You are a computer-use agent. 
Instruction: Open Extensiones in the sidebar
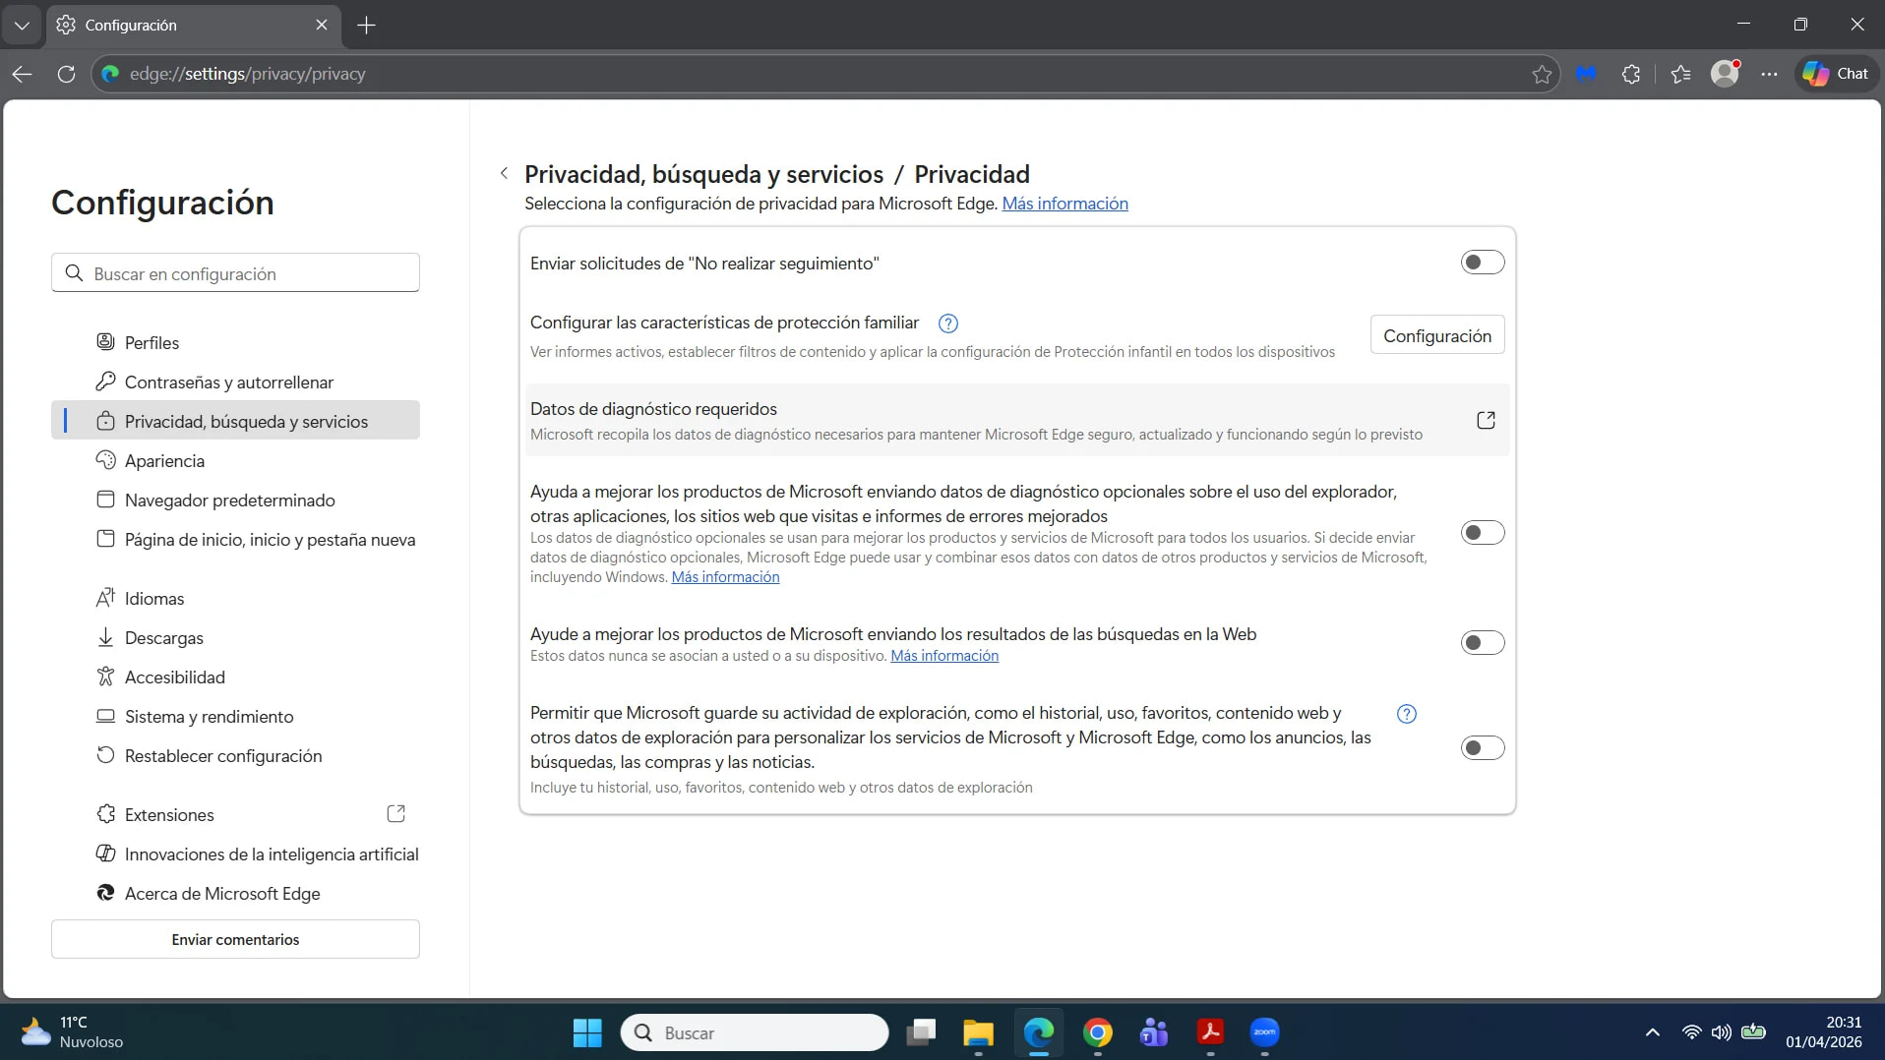(235, 814)
